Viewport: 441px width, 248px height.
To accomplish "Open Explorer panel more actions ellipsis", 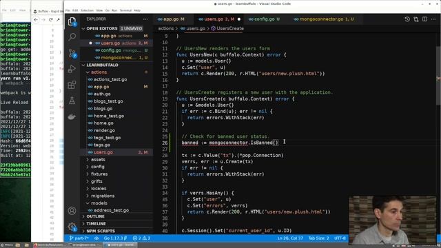I will (145, 19).
